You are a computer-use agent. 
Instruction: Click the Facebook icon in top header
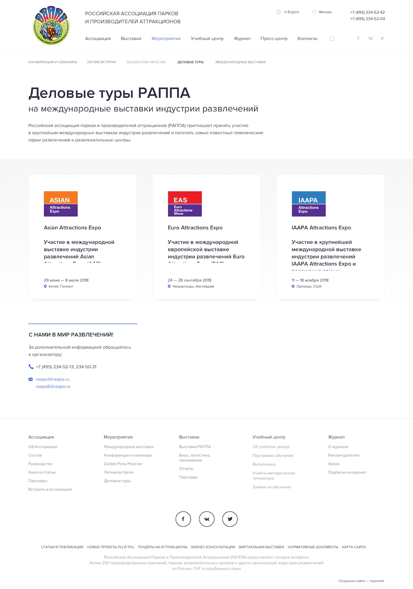(358, 38)
